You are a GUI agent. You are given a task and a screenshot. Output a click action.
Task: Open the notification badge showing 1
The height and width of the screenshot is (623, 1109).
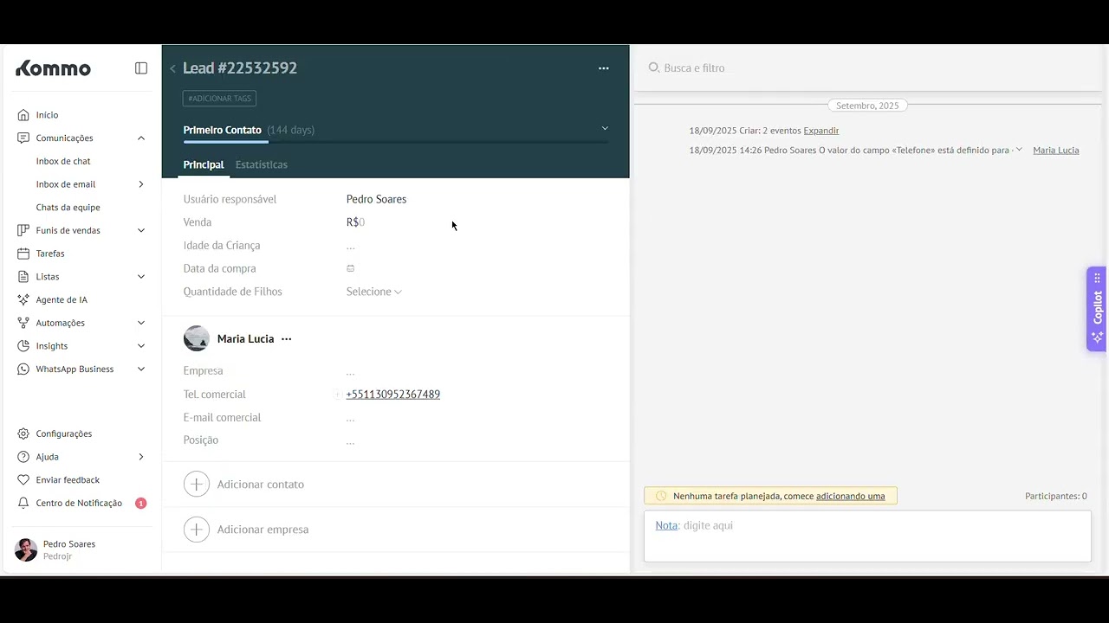[141, 503]
